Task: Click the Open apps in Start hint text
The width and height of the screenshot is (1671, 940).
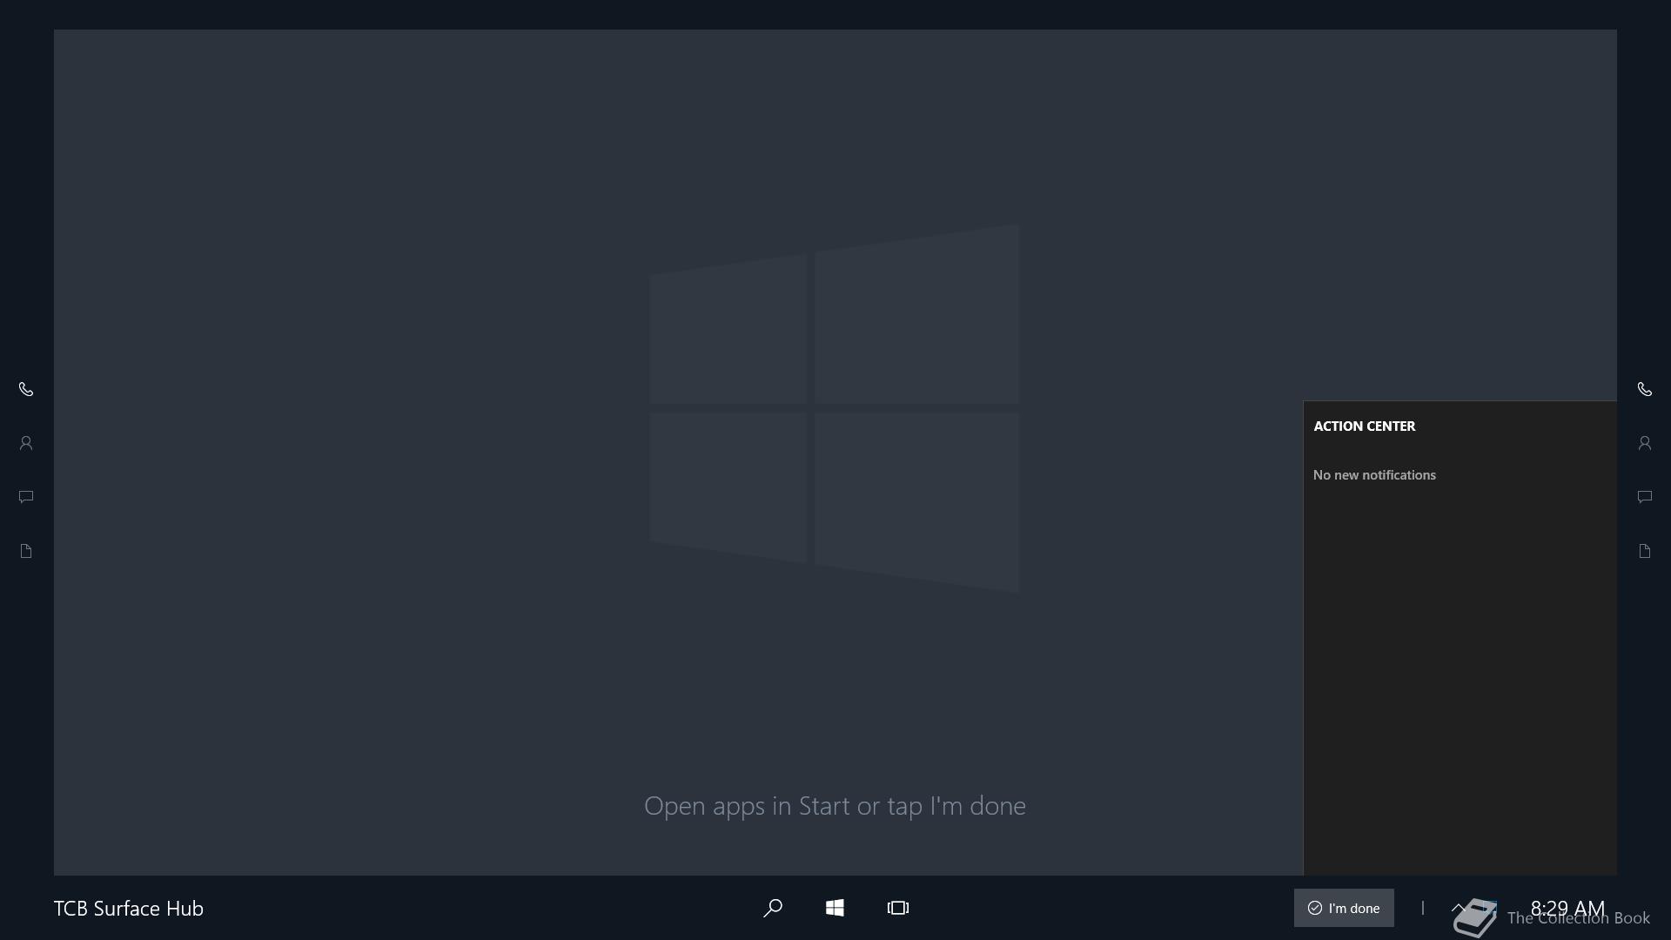Action: click(835, 806)
